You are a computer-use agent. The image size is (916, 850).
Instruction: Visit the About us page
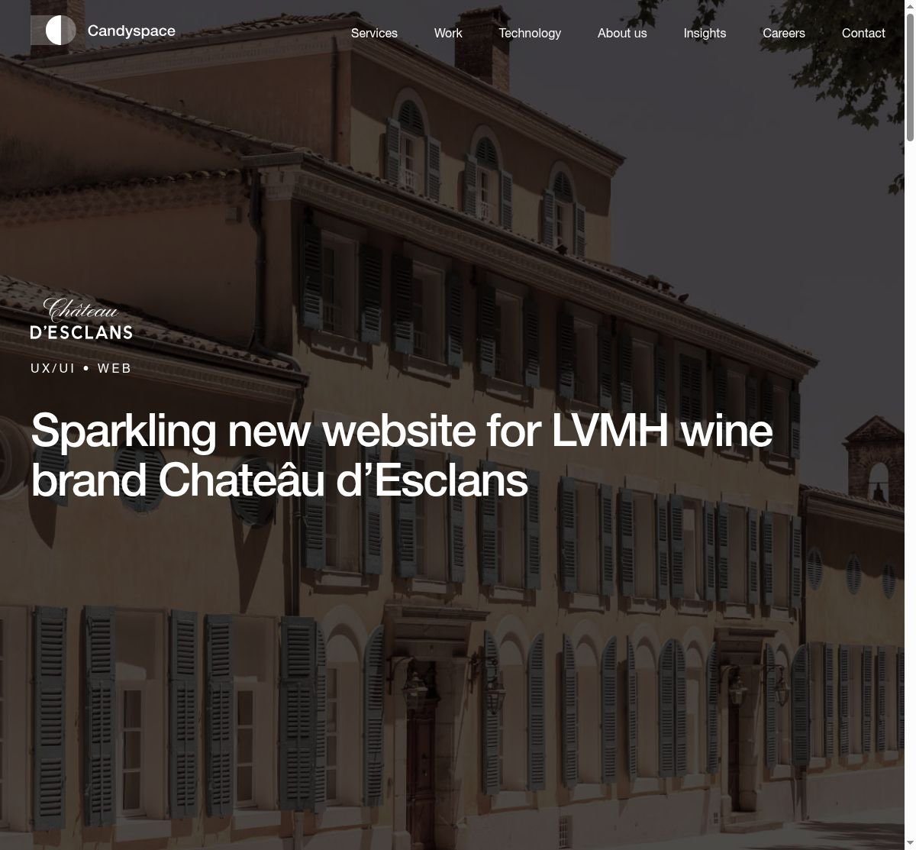tap(622, 33)
